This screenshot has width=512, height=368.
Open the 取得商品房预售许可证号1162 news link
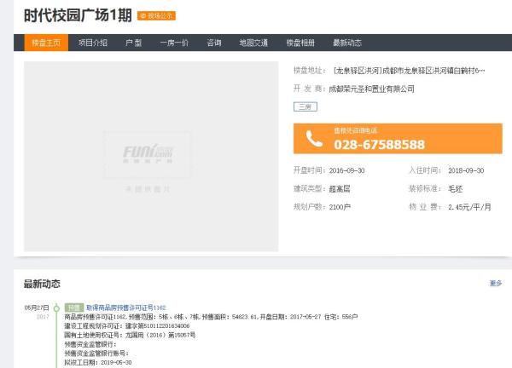(125, 308)
